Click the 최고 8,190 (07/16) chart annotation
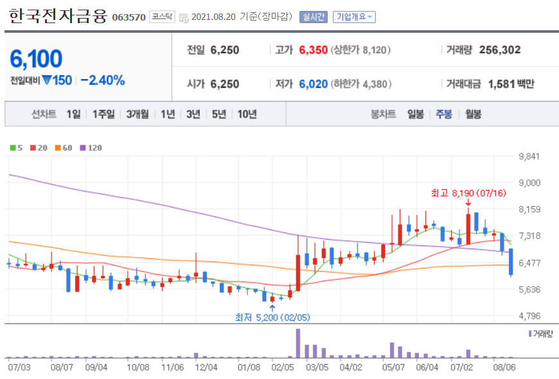This screenshot has height=379, width=559. [468, 193]
